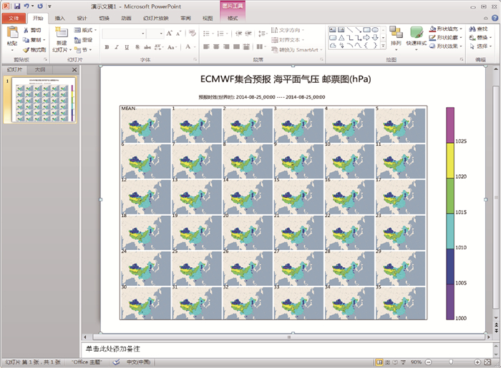Click the File (文件) button
The image size is (501, 368).
(x=14, y=18)
